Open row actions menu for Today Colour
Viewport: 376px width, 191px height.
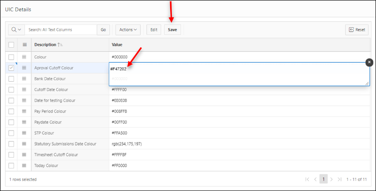[24, 166]
